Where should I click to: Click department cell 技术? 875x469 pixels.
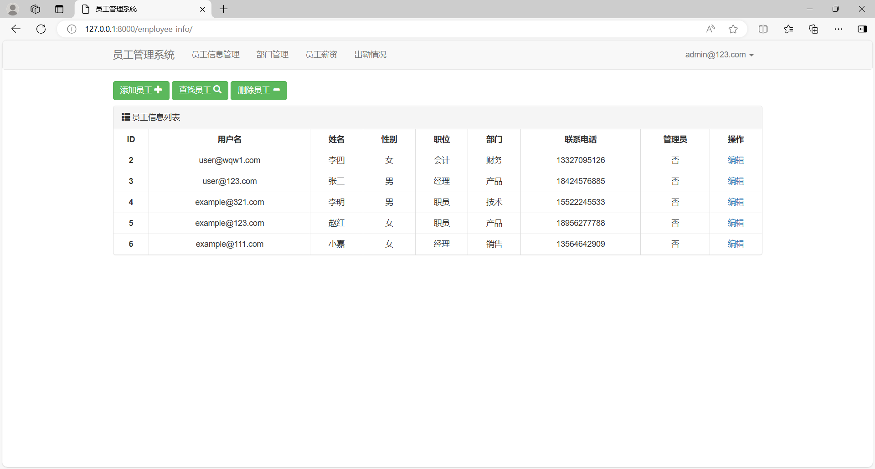[x=494, y=202]
